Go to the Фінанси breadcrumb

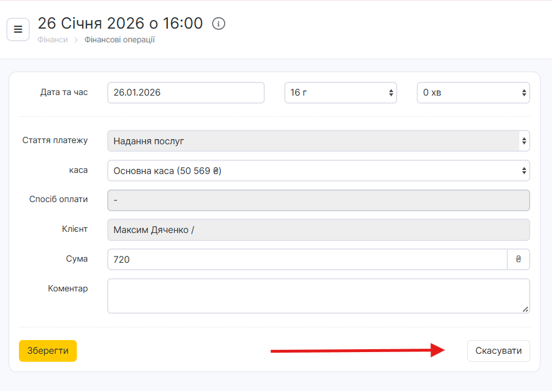coord(52,40)
